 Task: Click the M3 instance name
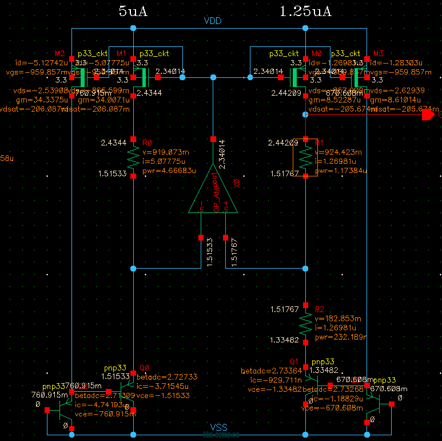click(x=379, y=53)
